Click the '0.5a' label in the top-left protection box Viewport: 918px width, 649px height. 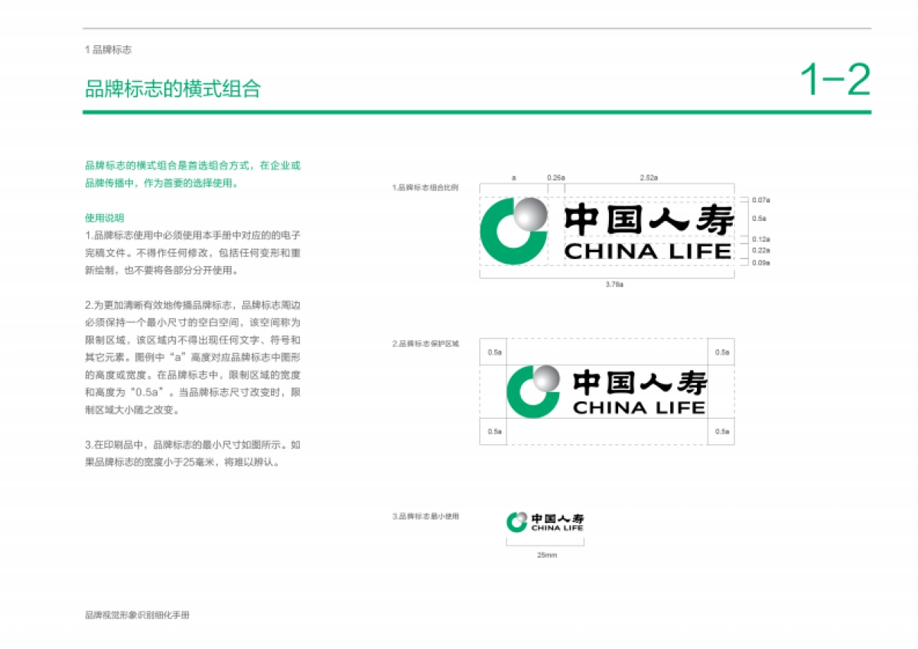[x=494, y=352]
